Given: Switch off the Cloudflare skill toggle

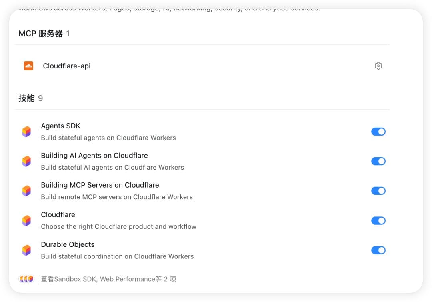Looking at the screenshot, I should 378,220.
